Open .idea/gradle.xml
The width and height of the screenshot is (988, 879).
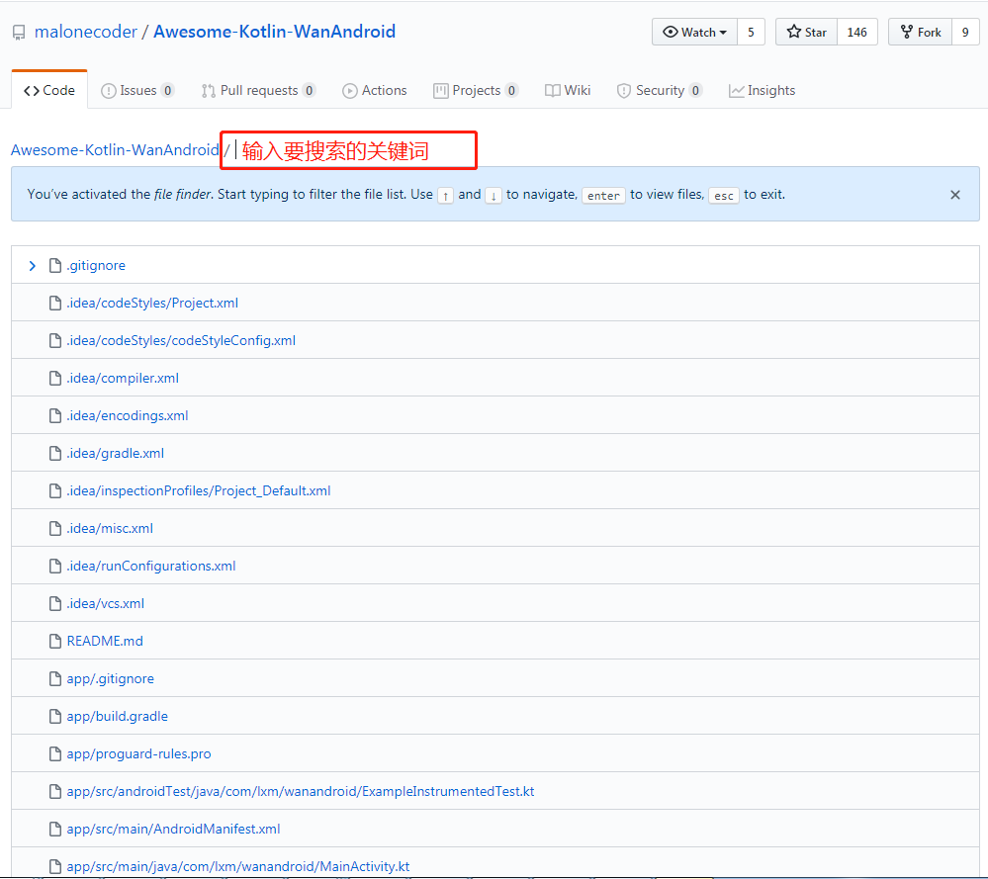pos(116,453)
